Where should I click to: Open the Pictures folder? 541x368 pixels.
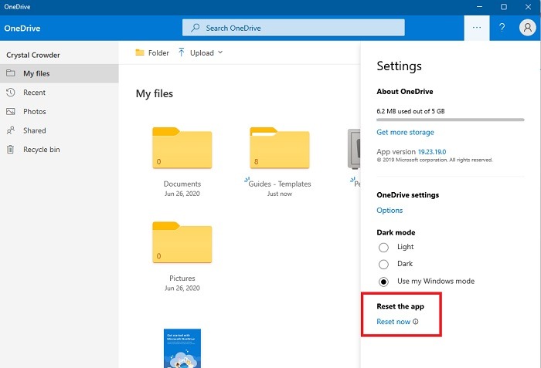pos(182,242)
